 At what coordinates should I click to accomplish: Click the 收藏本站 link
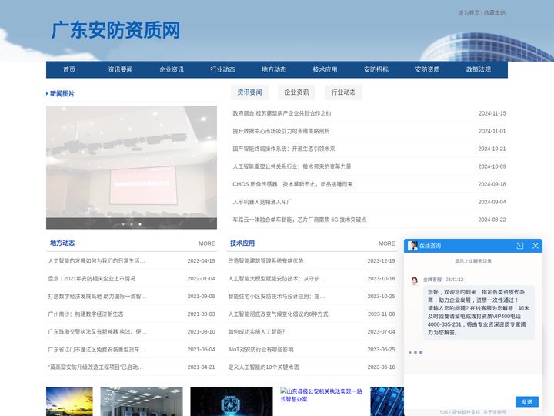[495, 13]
